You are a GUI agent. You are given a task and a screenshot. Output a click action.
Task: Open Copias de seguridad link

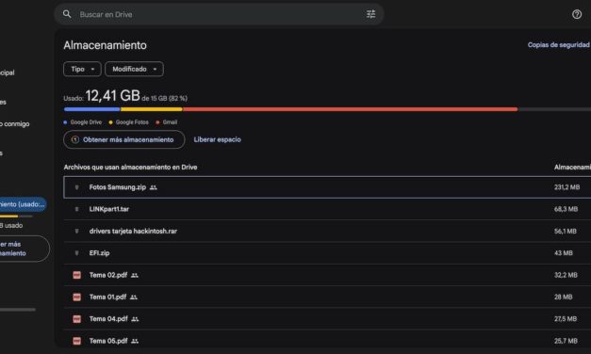(x=559, y=45)
